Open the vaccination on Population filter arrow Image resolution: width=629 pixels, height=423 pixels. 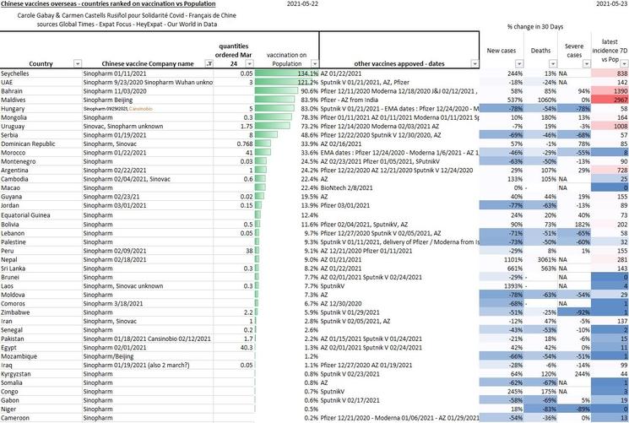click(313, 63)
